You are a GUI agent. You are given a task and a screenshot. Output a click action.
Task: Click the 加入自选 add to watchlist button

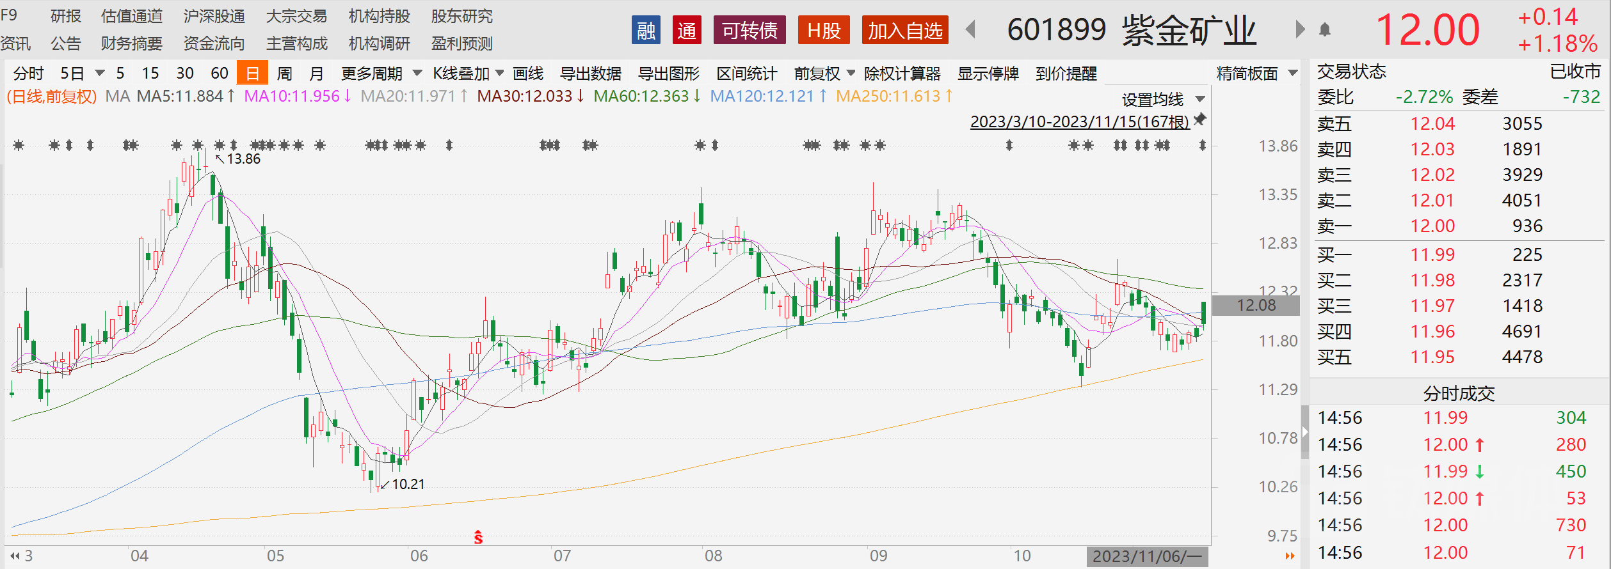point(904,31)
